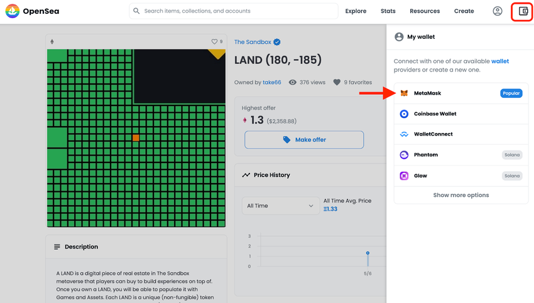Click the MetaMask fox icon
Image resolution: width=534 pixels, height=303 pixels.
(404, 93)
